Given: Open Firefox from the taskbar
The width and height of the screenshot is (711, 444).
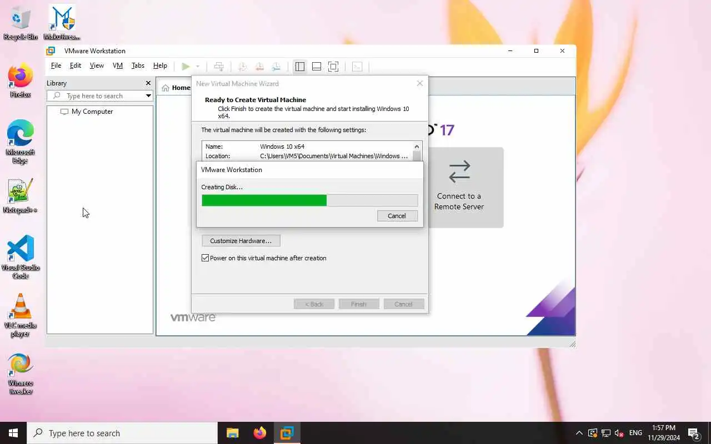Looking at the screenshot, I should [260, 433].
